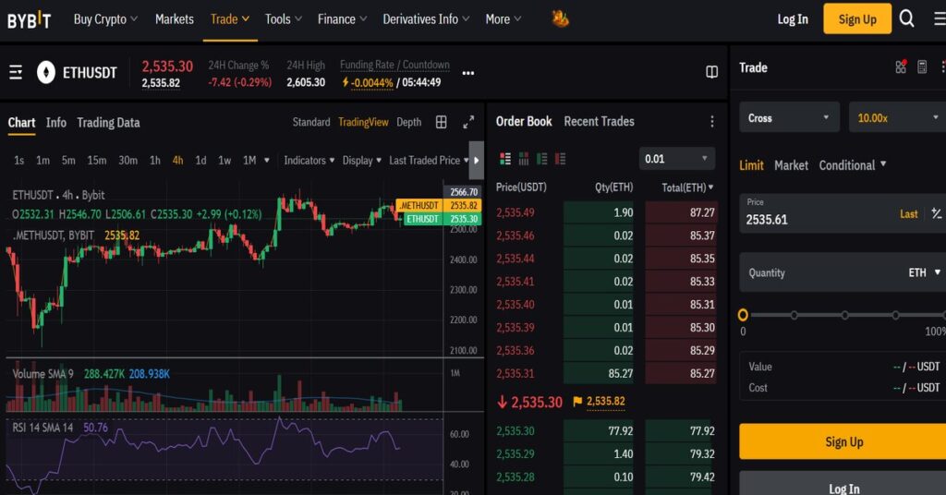
Task: Set price to Last
Action: [909, 214]
